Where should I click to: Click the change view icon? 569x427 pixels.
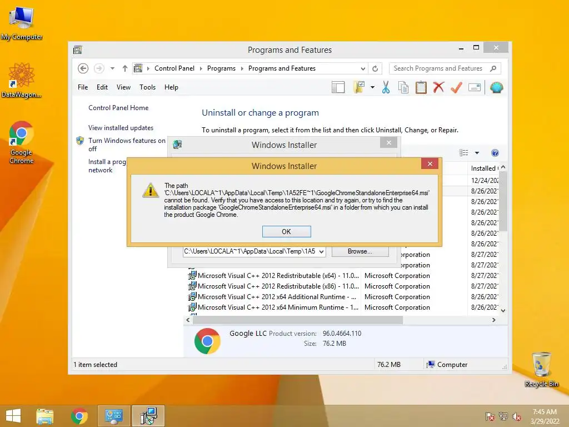(x=464, y=153)
